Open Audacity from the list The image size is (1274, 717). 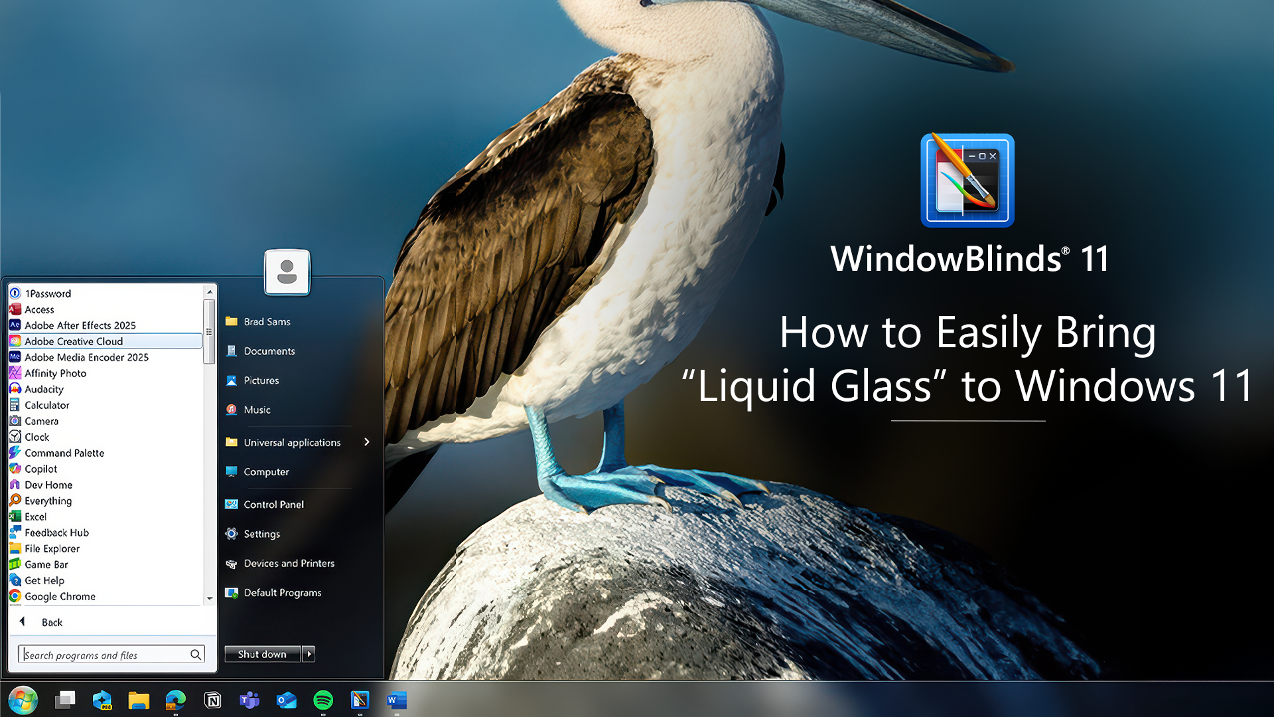pos(106,389)
